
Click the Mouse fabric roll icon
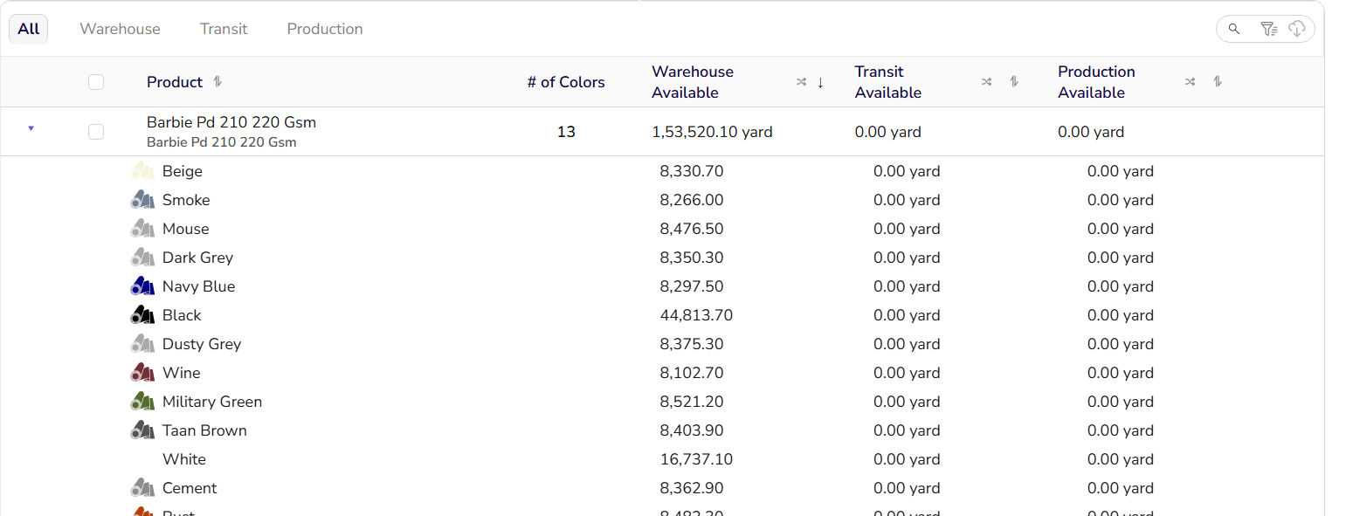(142, 229)
